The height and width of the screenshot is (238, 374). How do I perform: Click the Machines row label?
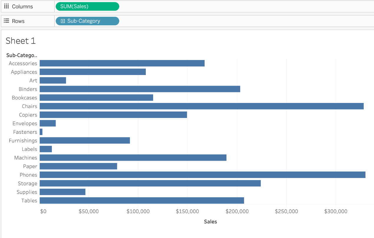26,158
